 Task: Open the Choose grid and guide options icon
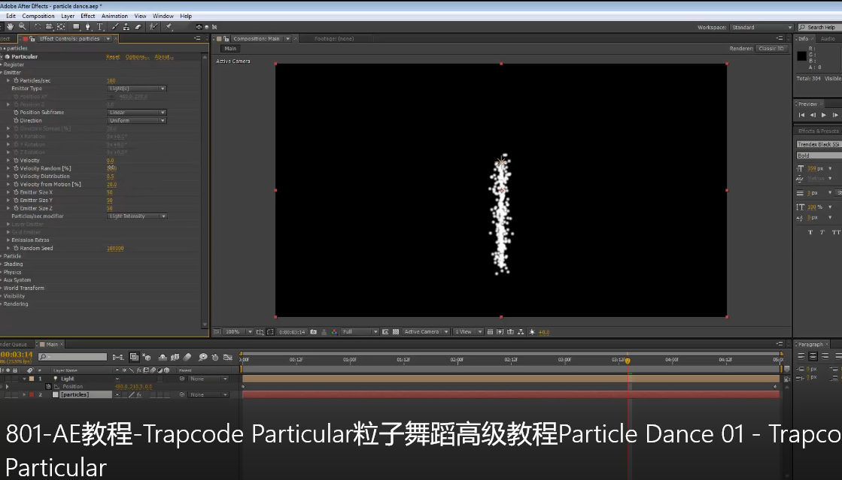click(x=260, y=332)
